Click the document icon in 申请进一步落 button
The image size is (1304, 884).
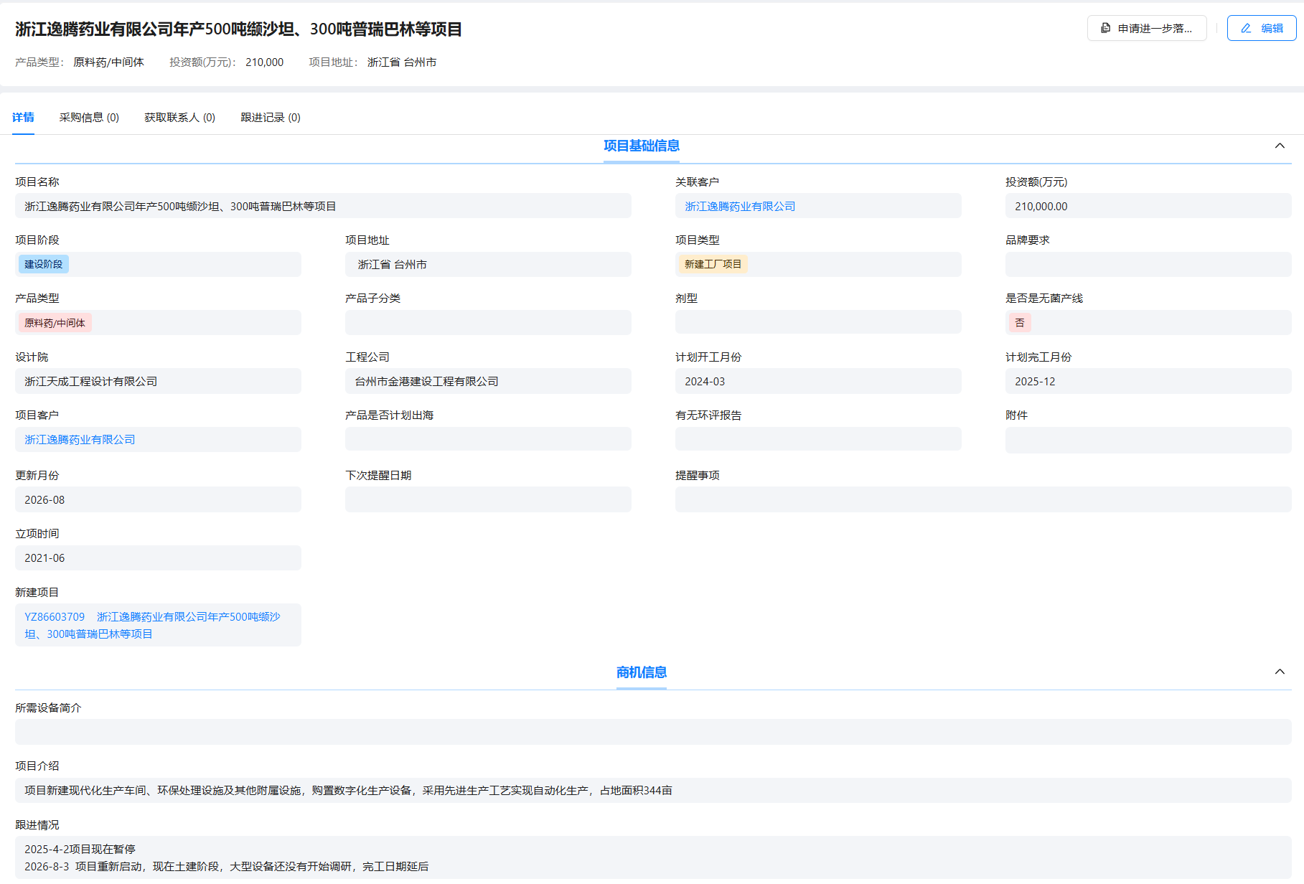(1106, 28)
